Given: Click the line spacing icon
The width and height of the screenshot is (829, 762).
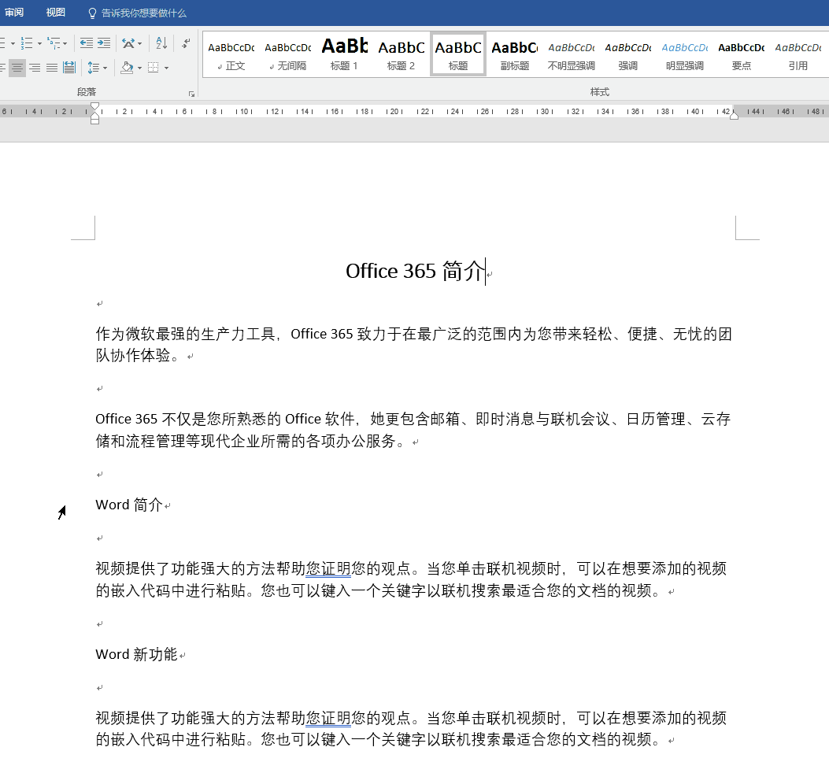Looking at the screenshot, I should 94,68.
